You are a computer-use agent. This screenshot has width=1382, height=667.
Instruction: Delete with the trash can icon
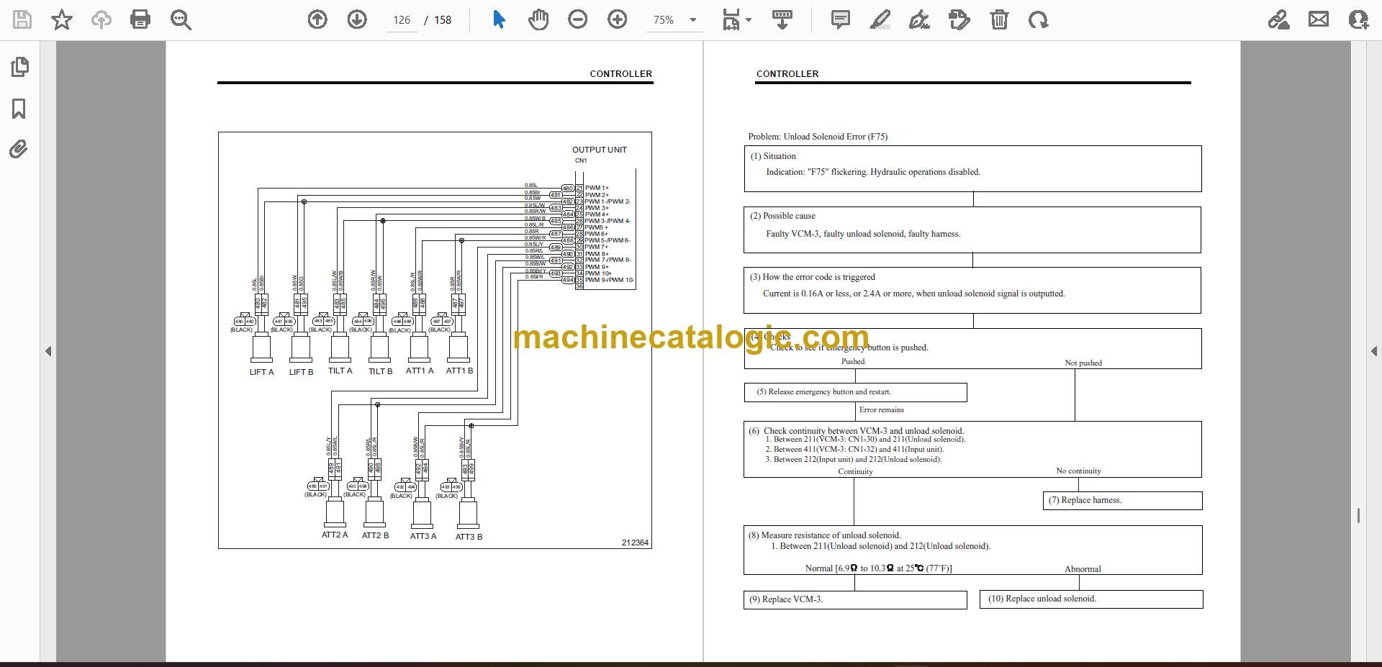click(999, 19)
